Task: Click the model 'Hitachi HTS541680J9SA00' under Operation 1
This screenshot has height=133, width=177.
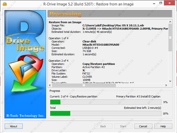Action: (101, 45)
